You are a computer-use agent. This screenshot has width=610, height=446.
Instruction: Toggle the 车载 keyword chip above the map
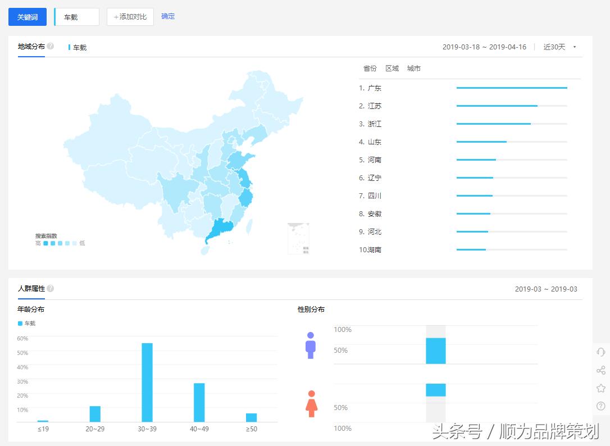[78, 47]
